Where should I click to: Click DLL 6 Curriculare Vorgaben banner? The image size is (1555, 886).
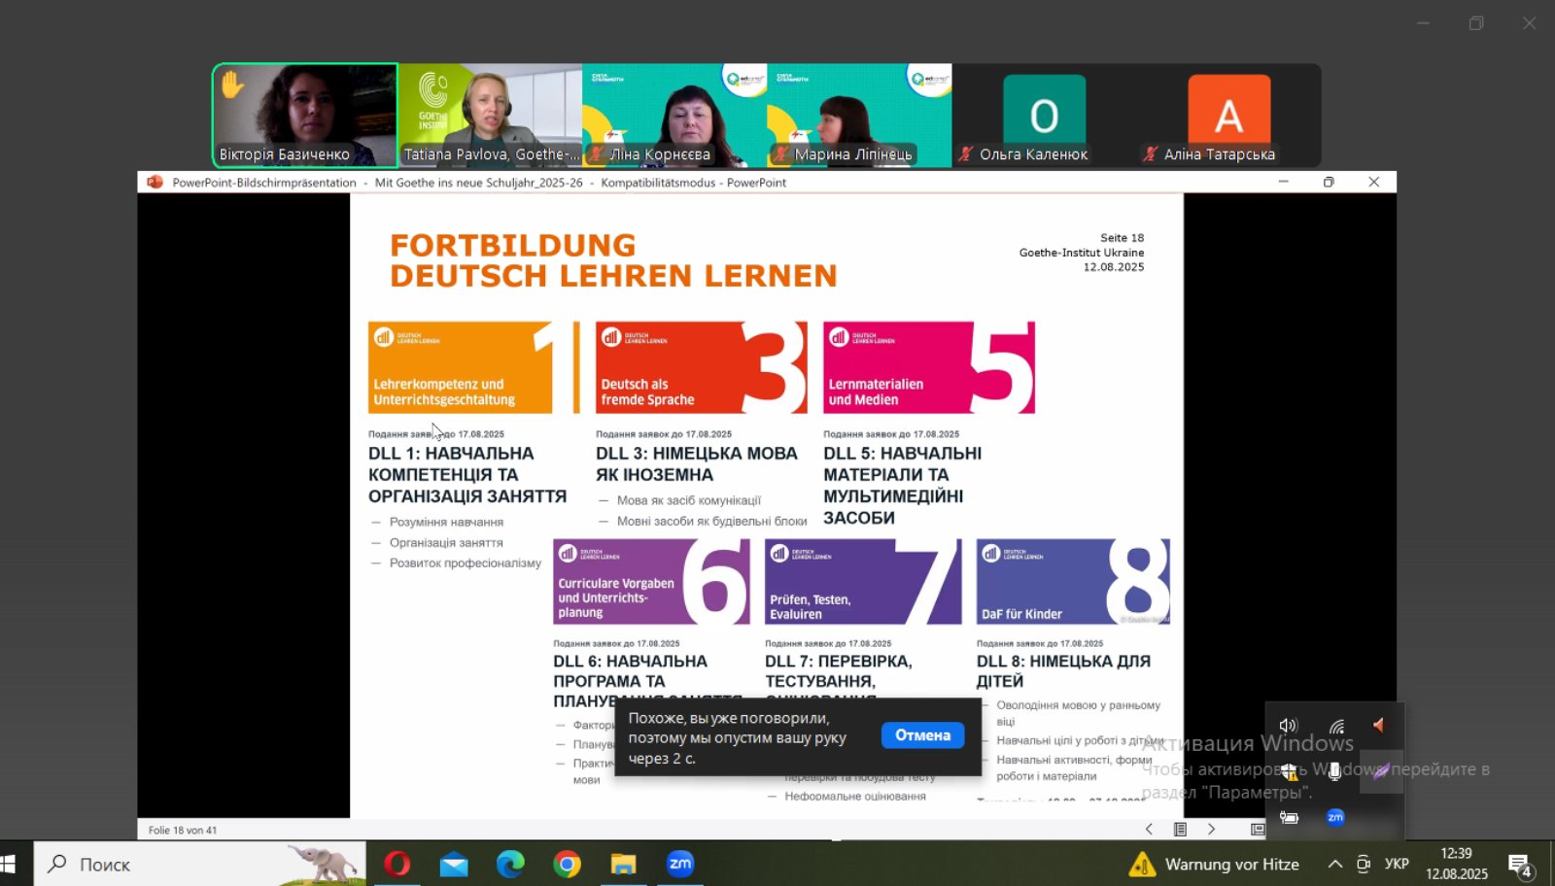pos(651,581)
